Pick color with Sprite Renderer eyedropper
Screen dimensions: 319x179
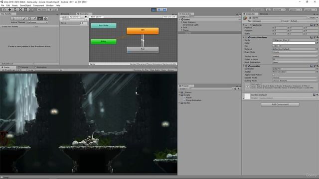click(x=317, y=43)
